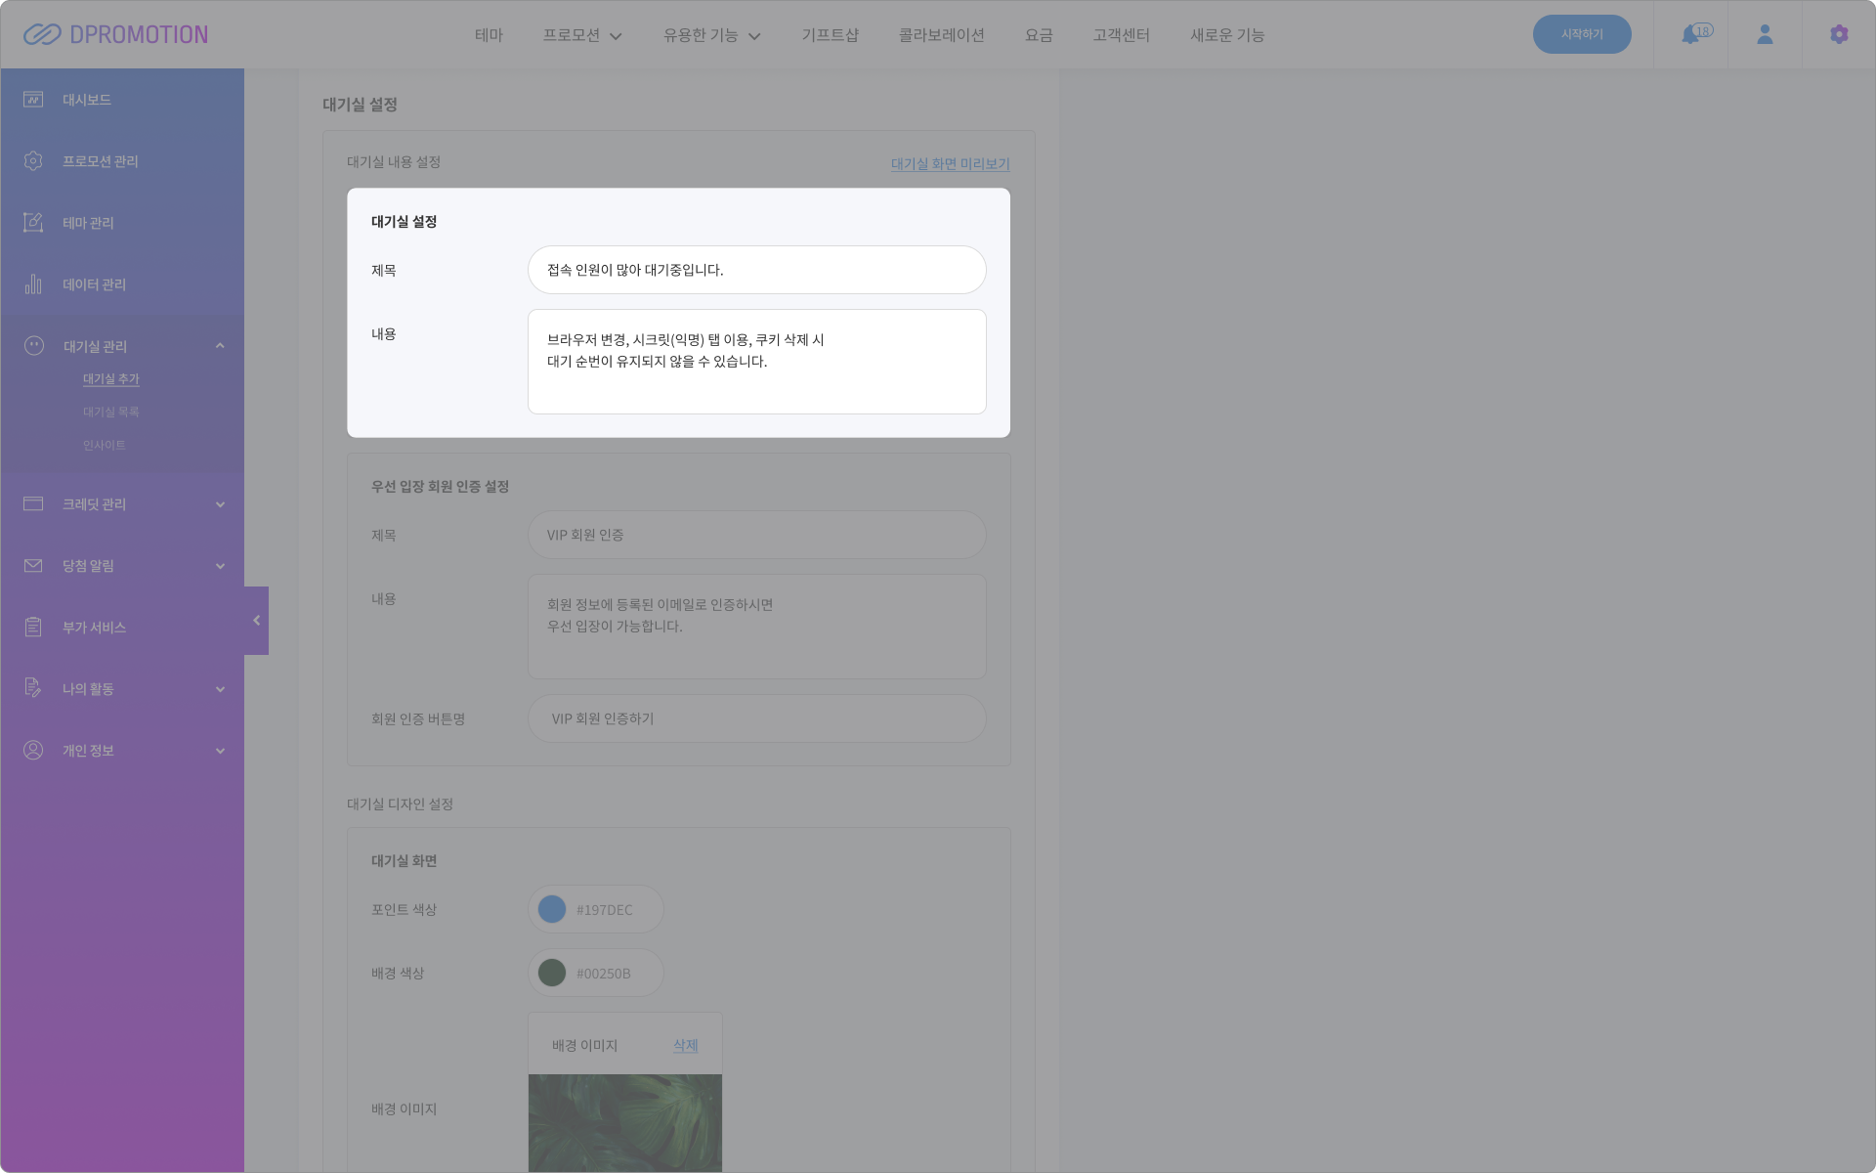Expand the 크레딧 관리 menu
Screen dimensions: 1876x1173
(x=220, y=504)
